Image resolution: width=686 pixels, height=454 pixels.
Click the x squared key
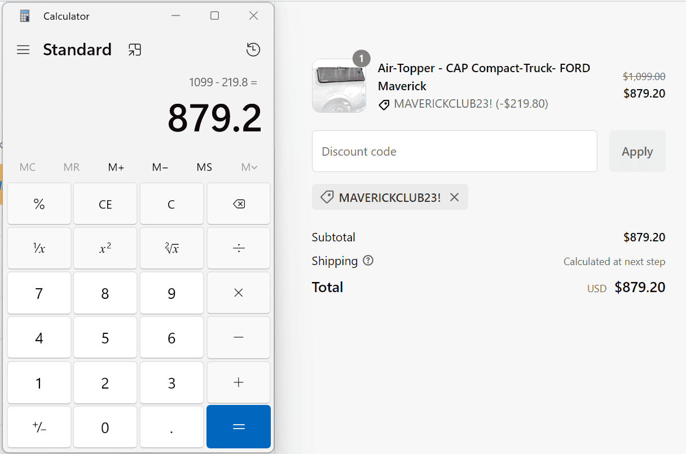(x=105, y=248)
